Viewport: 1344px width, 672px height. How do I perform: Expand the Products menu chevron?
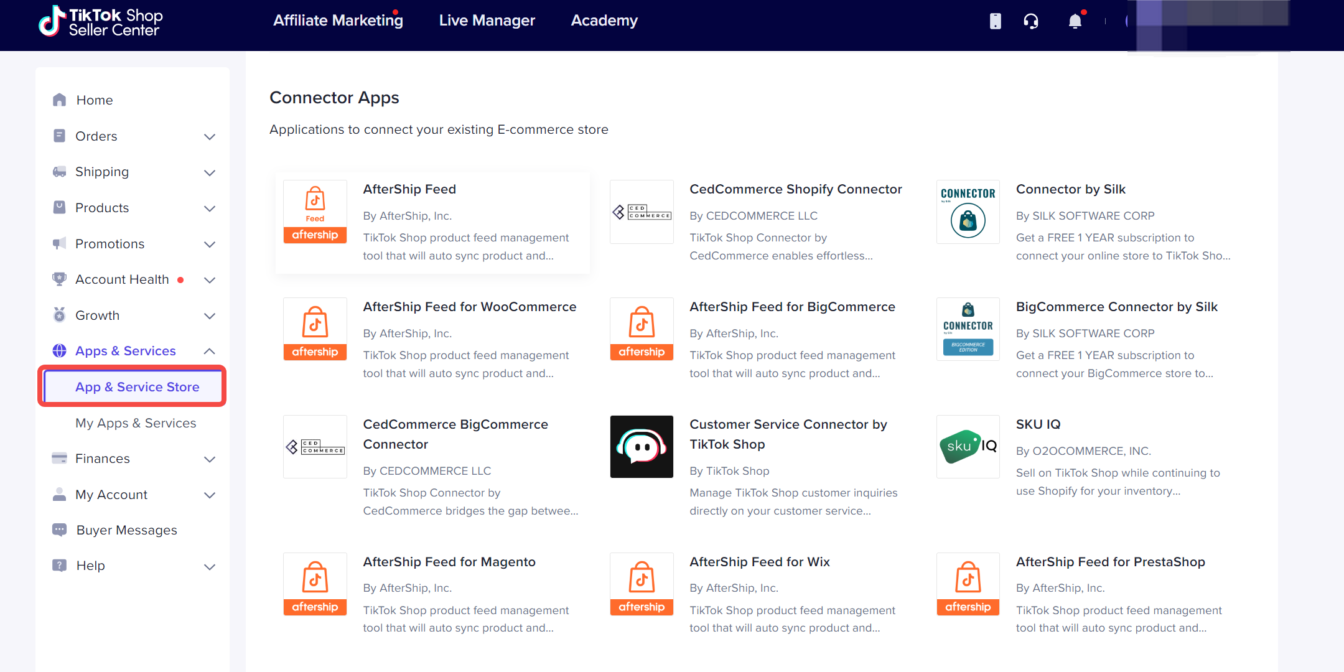coord(210,208)
